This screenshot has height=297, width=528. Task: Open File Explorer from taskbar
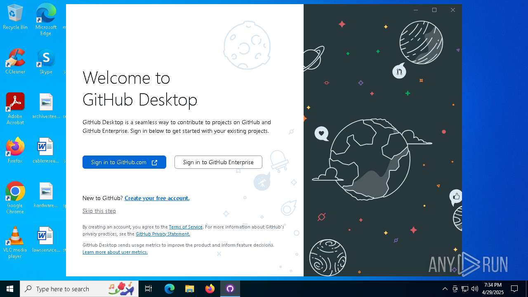coord(190,289)
